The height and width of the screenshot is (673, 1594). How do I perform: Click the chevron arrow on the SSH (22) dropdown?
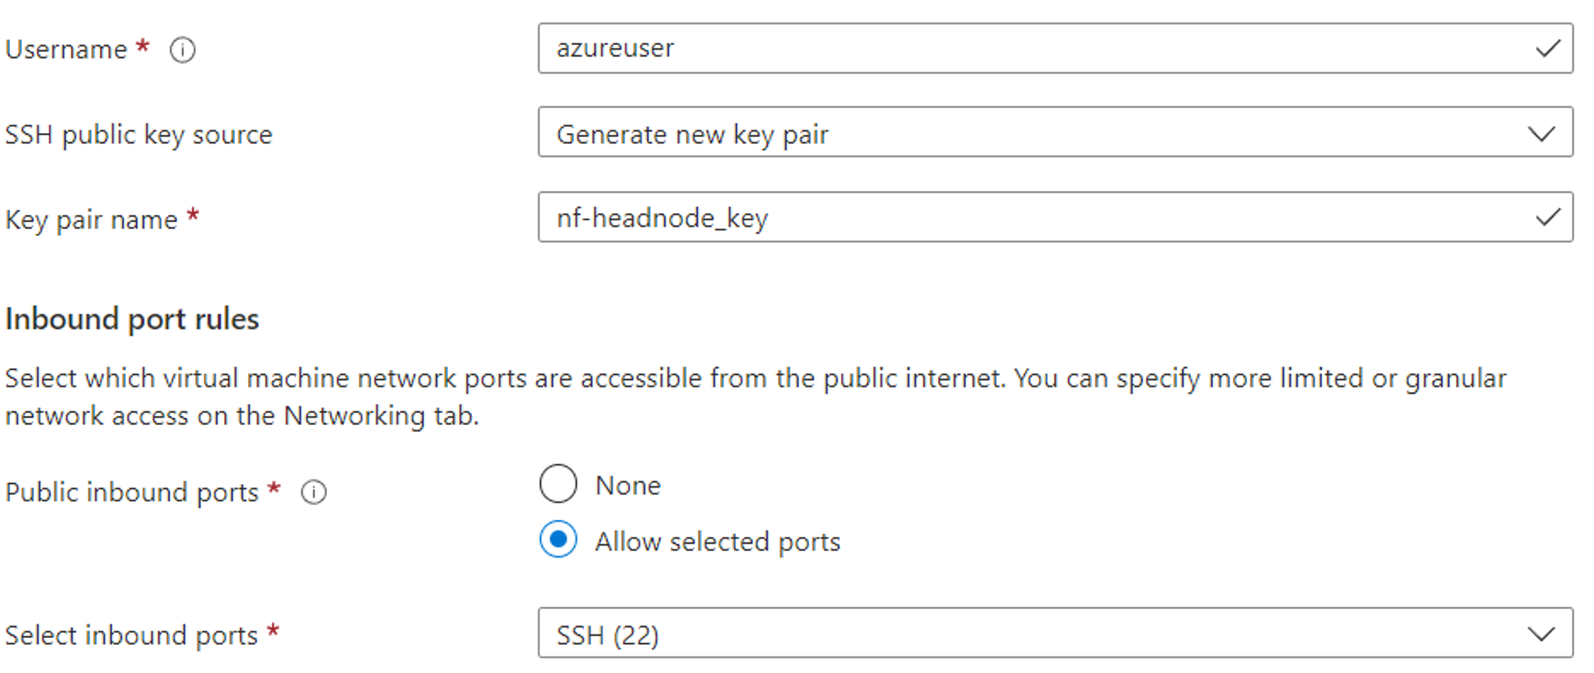click(1541, 634)
